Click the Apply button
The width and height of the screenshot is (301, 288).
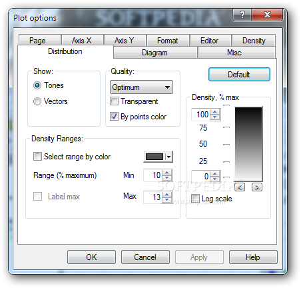pos(199,257)
